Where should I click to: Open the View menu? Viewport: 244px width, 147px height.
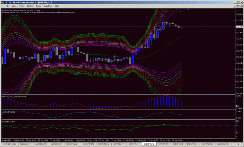pos(14,6)
